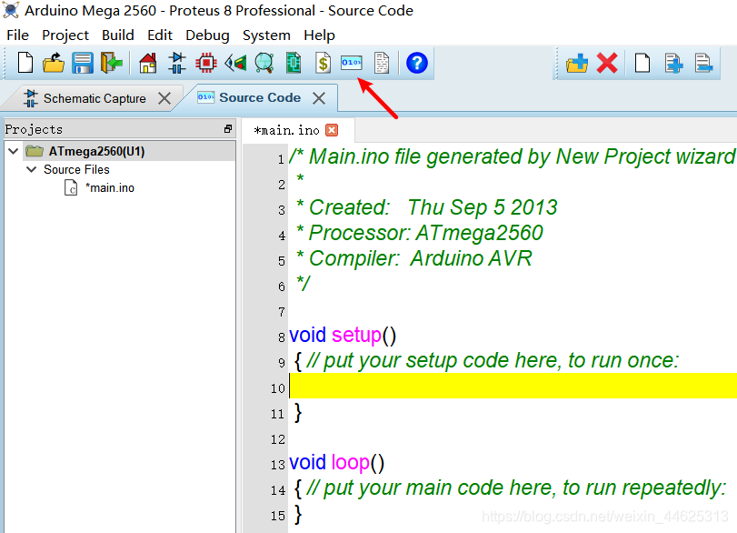
Task: Add a new firmware project folder-plus icon
Action: [x=577, y=63]
